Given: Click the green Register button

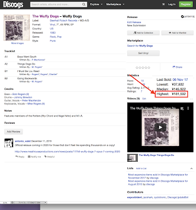Looking at the screenshot, I should coord(186,4).
